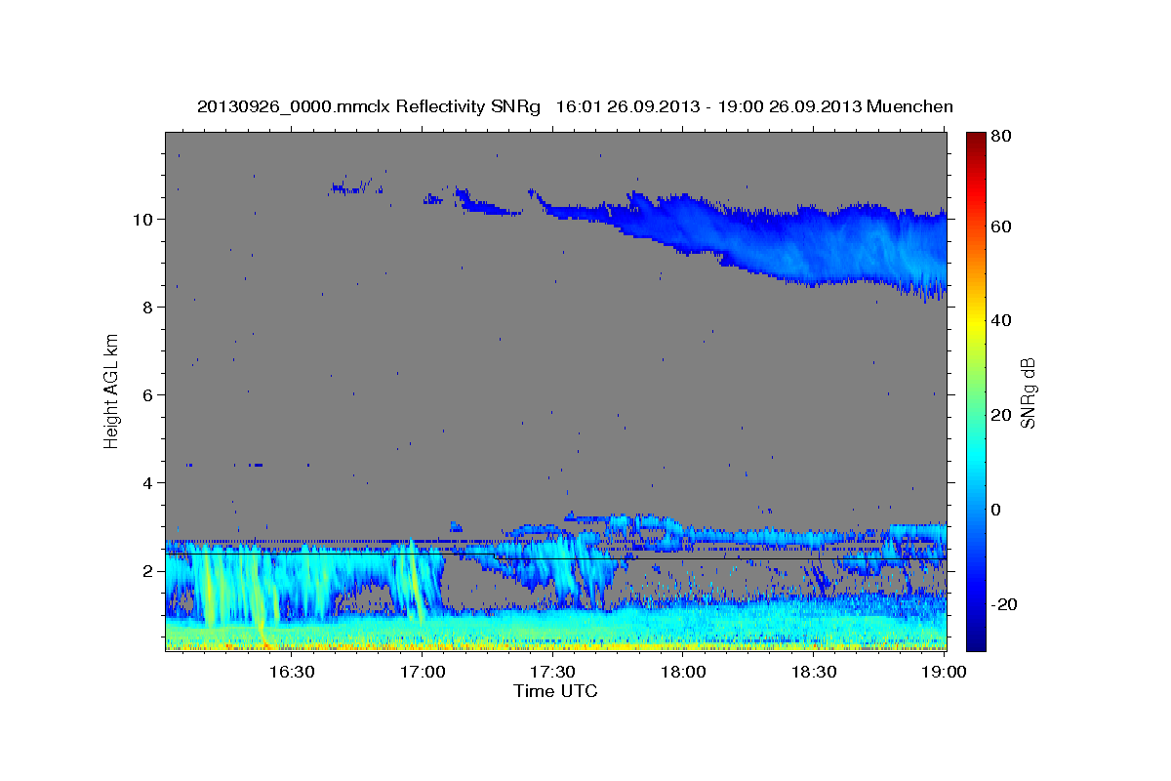Click the '17:30' time tick label
The image size is (1171, 781).
pos(552,672)
